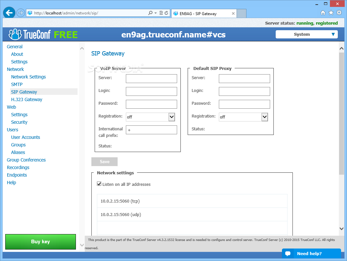This screenshot has height=261, width=347.
Task: Open the System dropdown menu
Action: click(x=307, y=34)
